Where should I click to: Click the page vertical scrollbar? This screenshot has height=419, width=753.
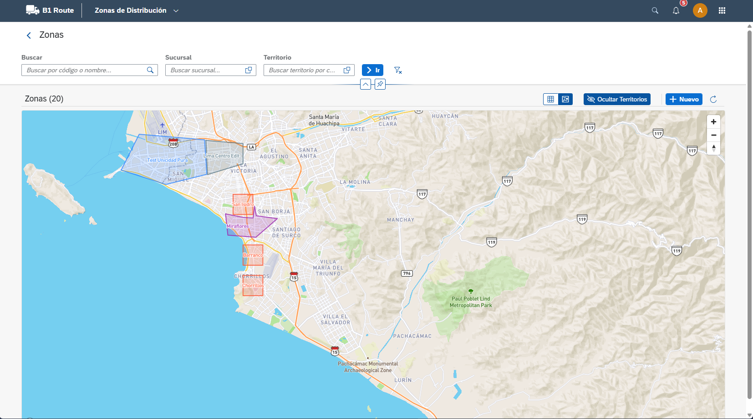pyautogui.click(x=749, y=214)
